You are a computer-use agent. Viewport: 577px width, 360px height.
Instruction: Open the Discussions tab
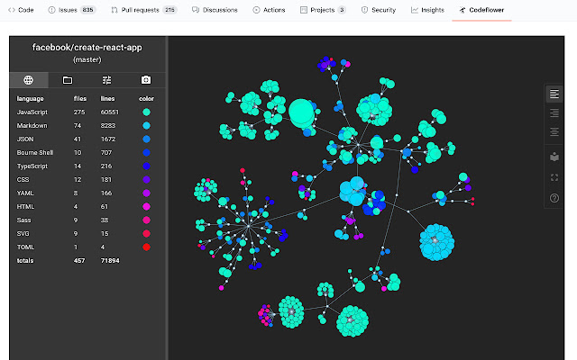(215, 10)
